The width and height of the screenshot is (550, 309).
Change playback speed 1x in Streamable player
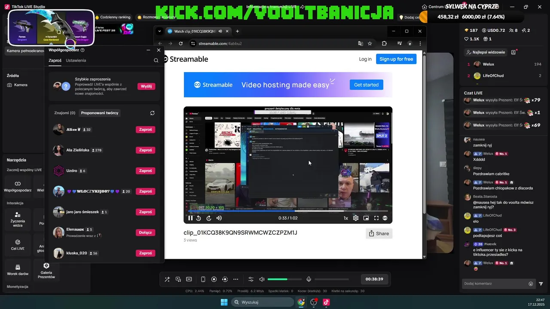[346, 218]
